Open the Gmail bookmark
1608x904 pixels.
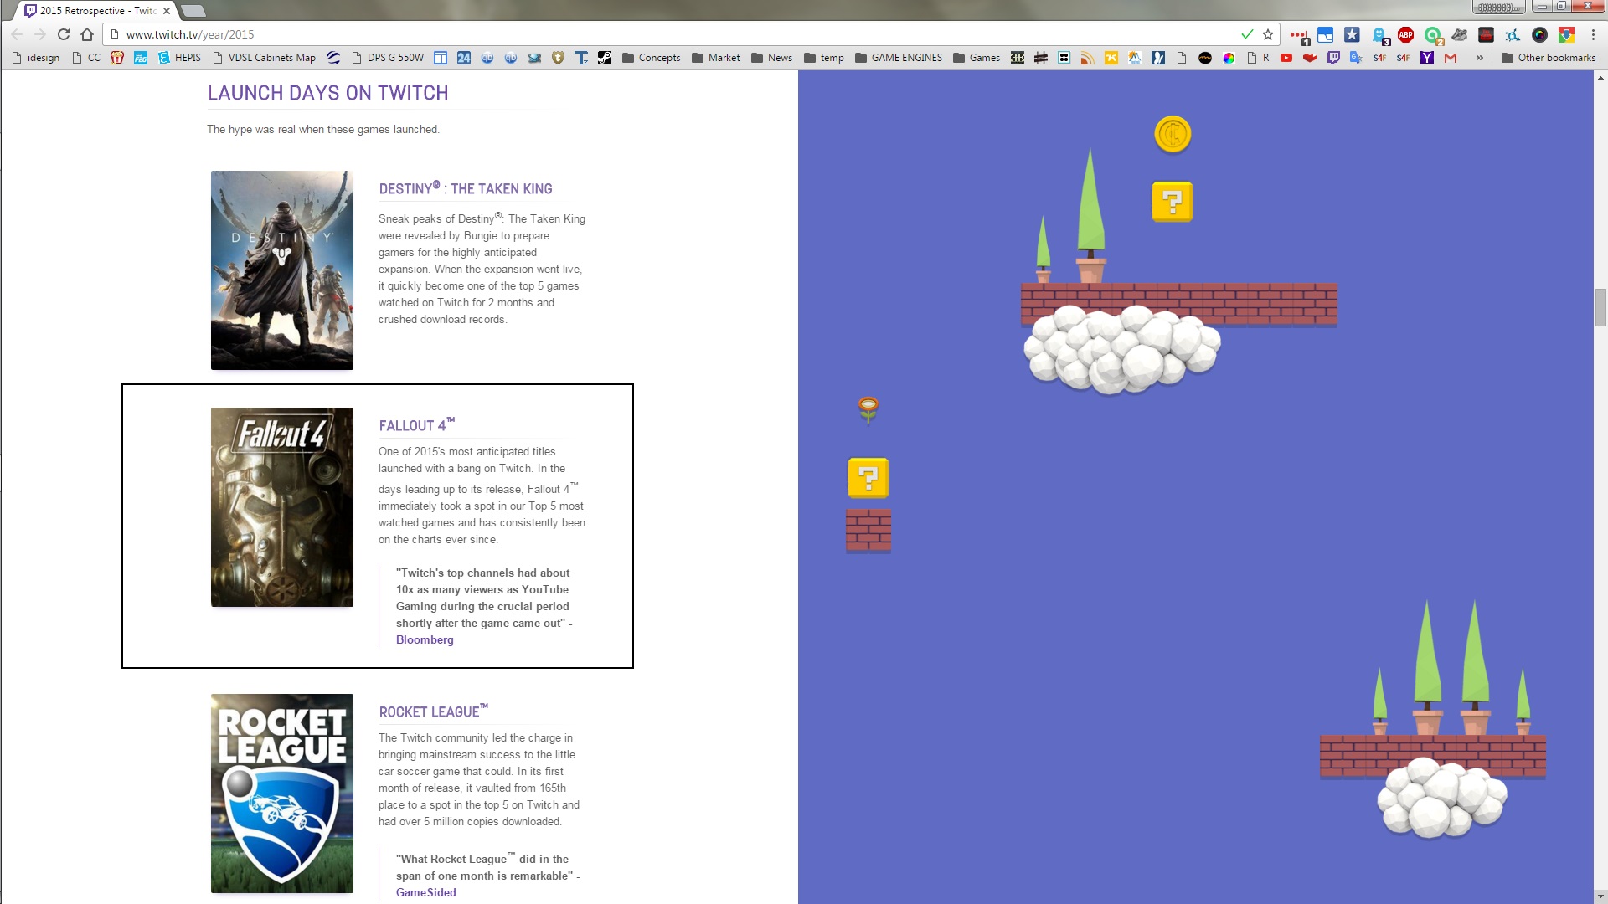pyautogui.click(x=1451, y=58)
